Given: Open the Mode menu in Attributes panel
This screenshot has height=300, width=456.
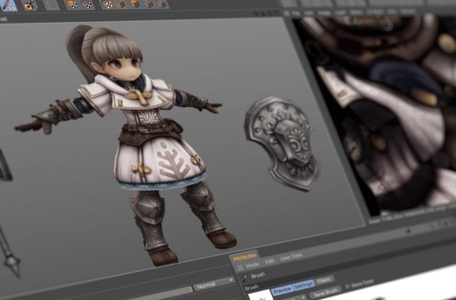Looking at the screenshot, I should [x=253, y=264].
